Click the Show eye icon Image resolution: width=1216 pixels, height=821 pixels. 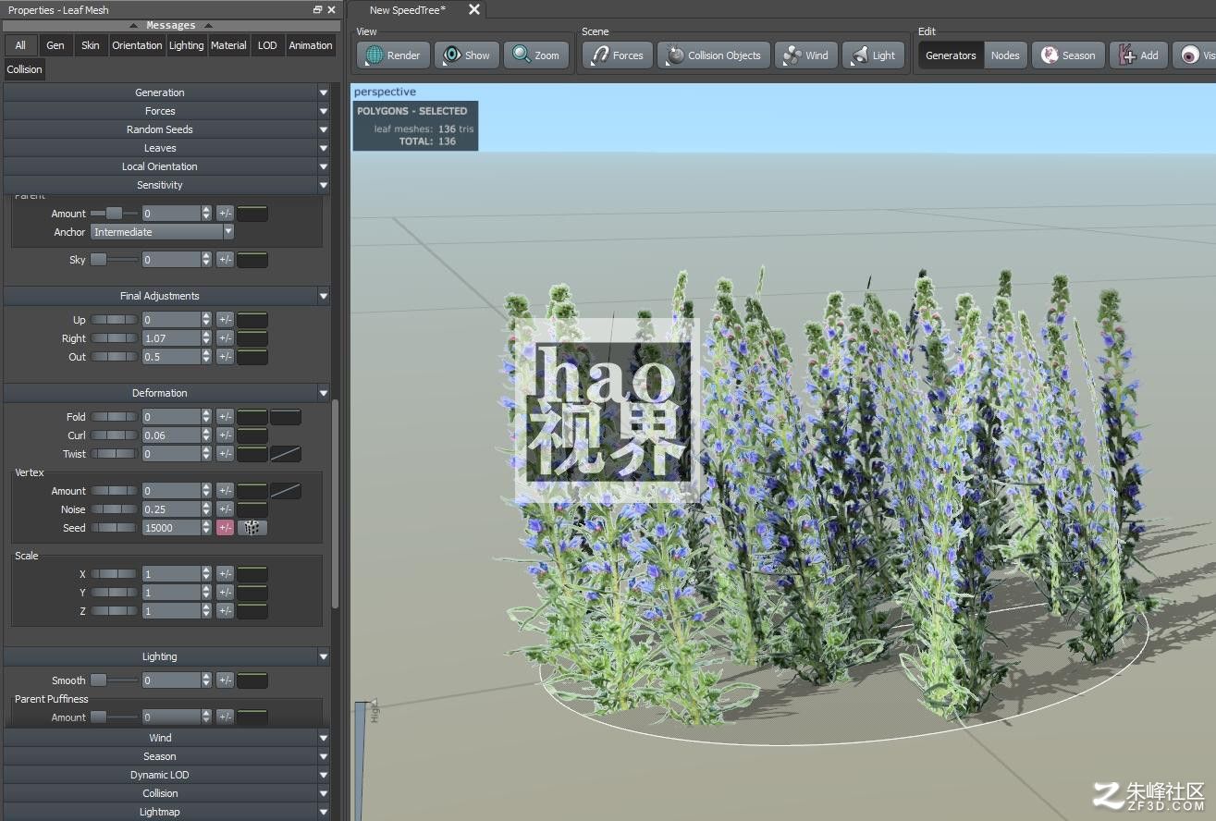pos(451,55)
